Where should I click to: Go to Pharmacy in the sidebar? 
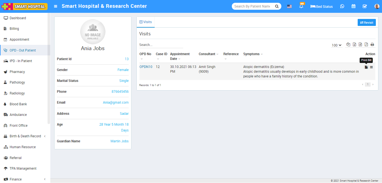pyautogui.click(x=17, y=72)
